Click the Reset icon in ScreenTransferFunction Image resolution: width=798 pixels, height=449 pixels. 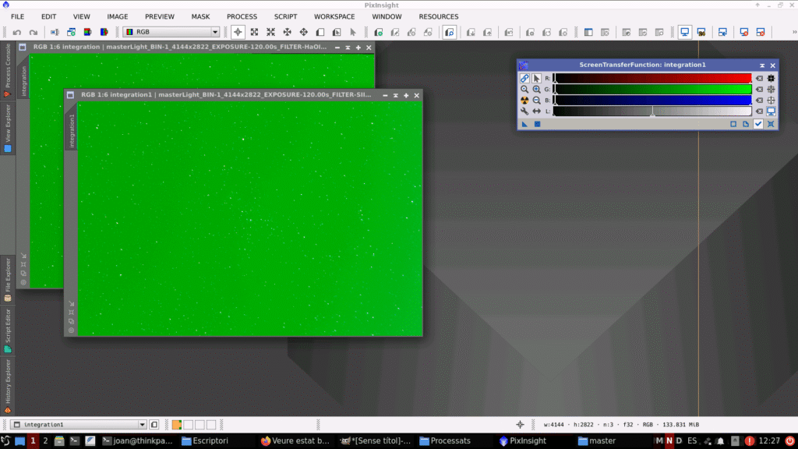click(771, 124)
